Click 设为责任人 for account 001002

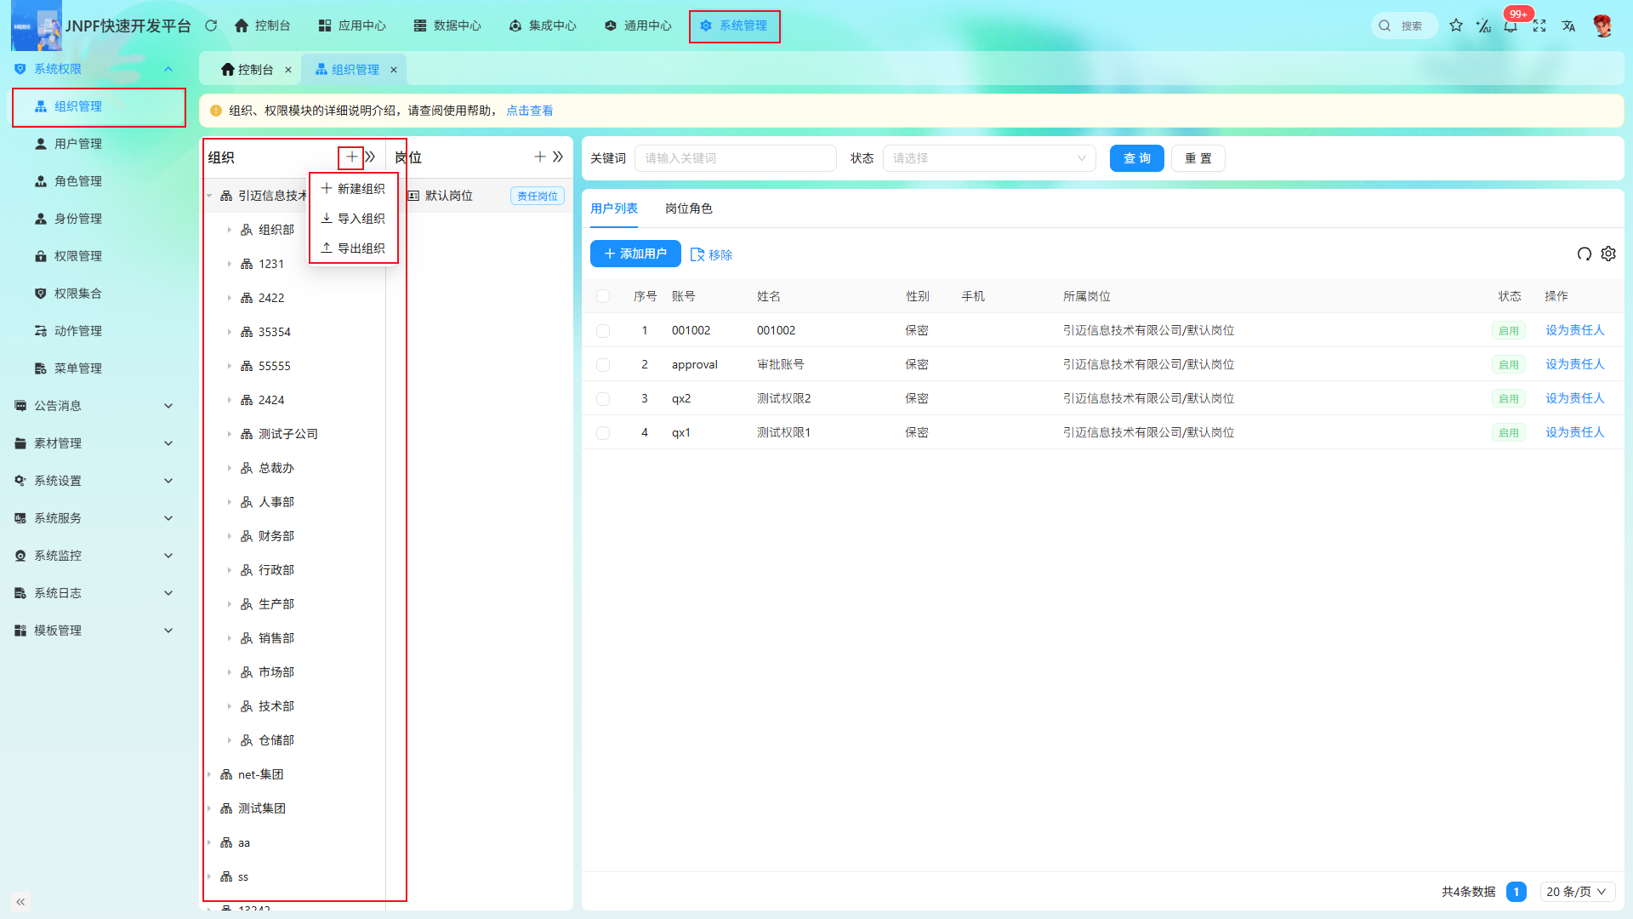(1574, 330)
